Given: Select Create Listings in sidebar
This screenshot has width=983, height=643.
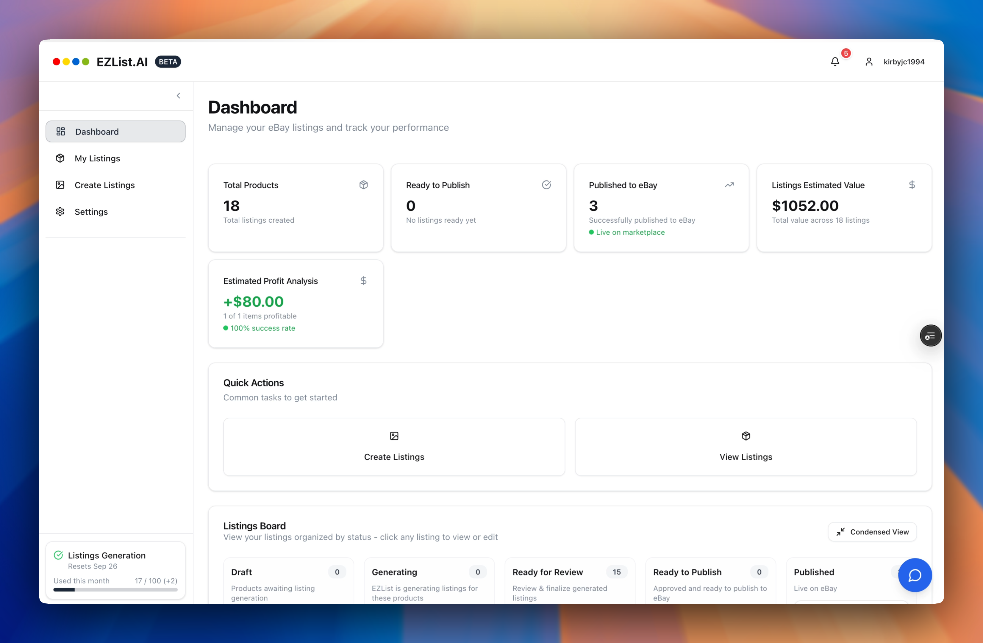Looking at the screenshot, I should tap(104, 185).
